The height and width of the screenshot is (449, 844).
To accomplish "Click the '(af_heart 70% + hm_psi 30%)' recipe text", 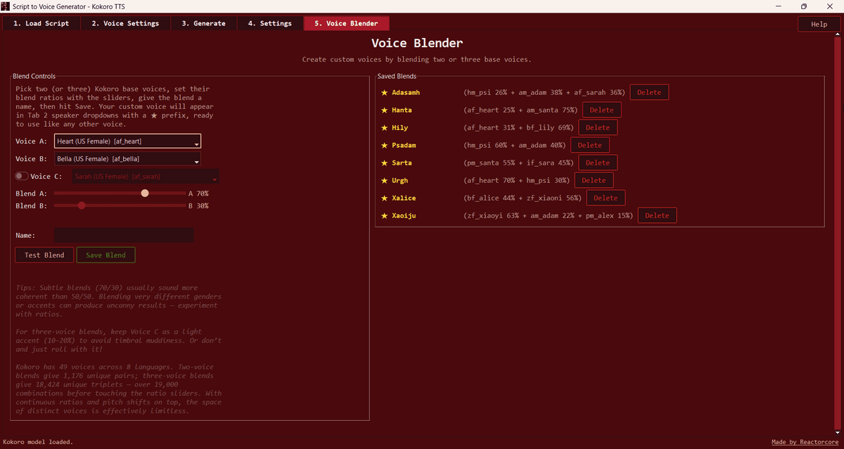I will (x=516, y=180).
